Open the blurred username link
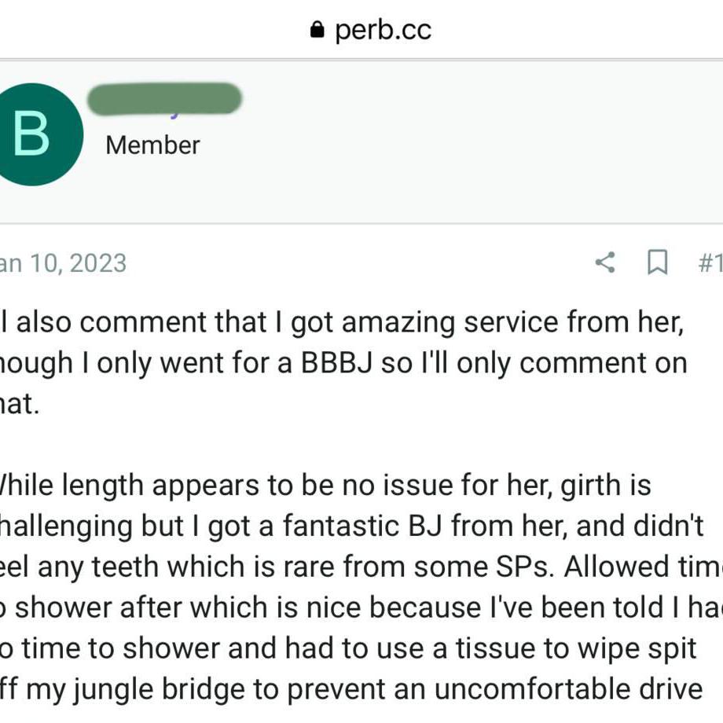723x723 pixels. point(164,99)
